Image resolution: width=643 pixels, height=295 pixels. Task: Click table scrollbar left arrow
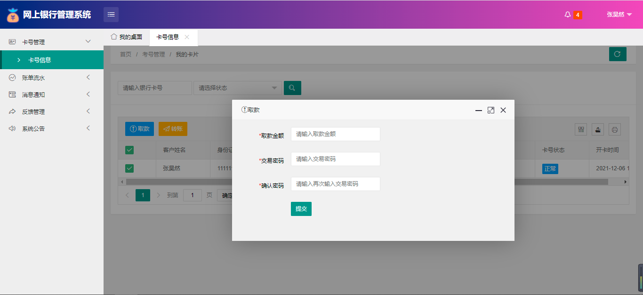coord(122,182)
